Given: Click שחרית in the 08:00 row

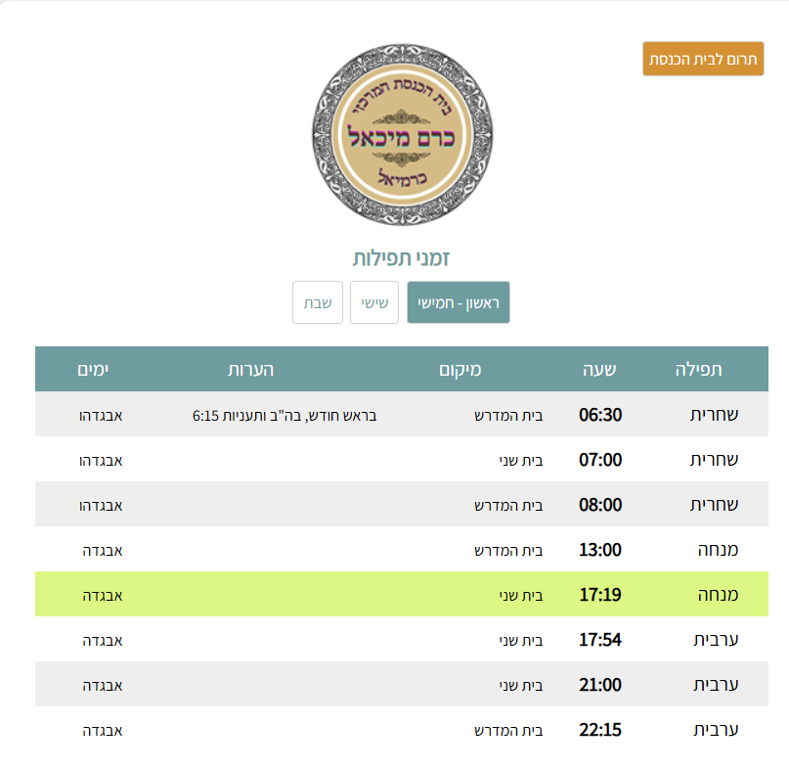Looking at the screenshot, I should [x=714, y=505].
